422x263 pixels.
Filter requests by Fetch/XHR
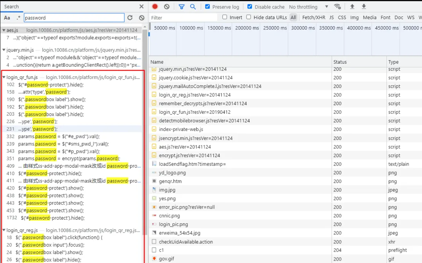[x=313, y=17]
